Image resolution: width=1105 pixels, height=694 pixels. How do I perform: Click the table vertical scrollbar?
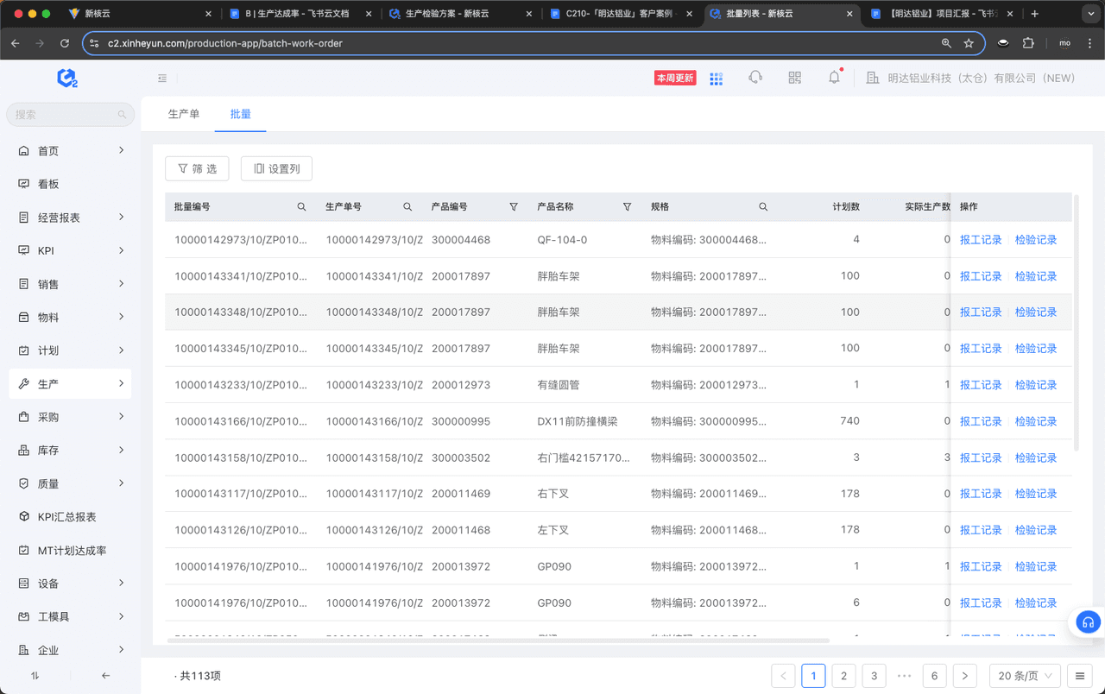1076,321
